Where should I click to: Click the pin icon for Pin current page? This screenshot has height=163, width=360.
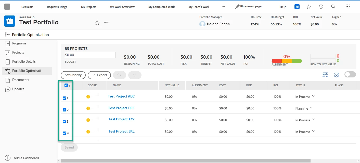pos(237,7)
